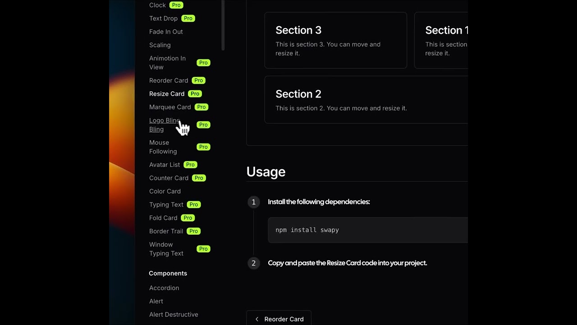577x325 pixels.
Task: Click the Pro badge beside Mouse Following
Action: [203, 147]
